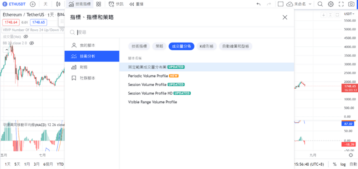Click the Ethereum symbol logo icon
Image resolution: width=358 pixels, height=169 pixels.
(5, 4)
